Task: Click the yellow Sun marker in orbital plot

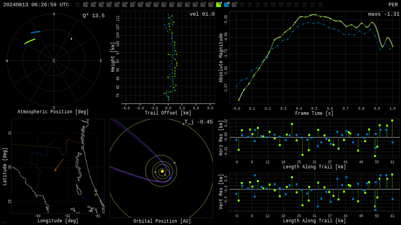Action: 162,171
